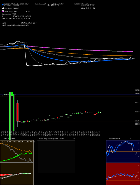Click the Stochastics & RSI panel title
Screen dimensions: 140x185
[x=120, y=138]
